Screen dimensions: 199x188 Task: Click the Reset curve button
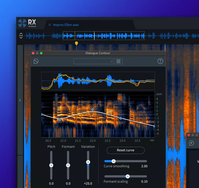(x=126, y=150)
